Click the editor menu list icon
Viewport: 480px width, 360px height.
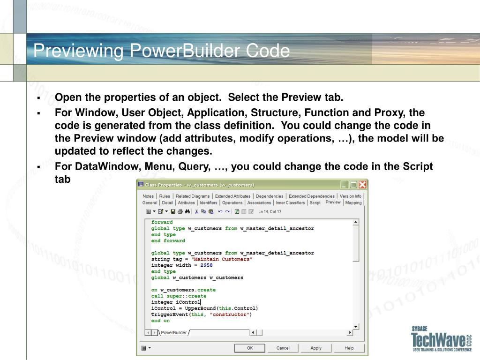[149, 211]
